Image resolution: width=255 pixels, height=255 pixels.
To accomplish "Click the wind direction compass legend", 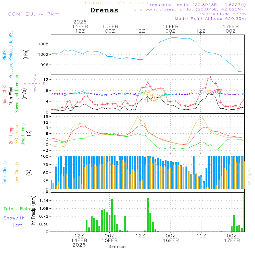I will 35,83.
